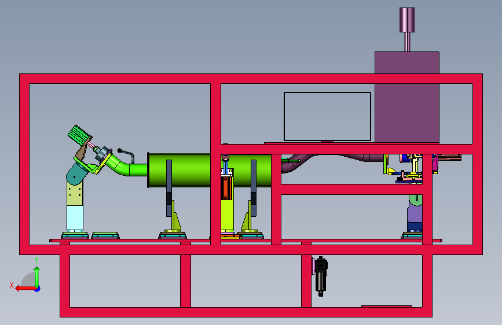Click the X axis label text
This screenshot has height=325, width=502.
click(x=12, y=285)
